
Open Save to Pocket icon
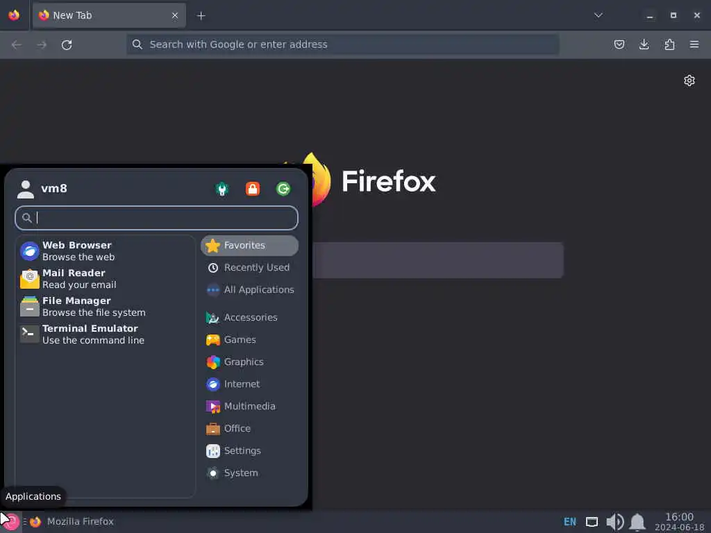(619, 44)
